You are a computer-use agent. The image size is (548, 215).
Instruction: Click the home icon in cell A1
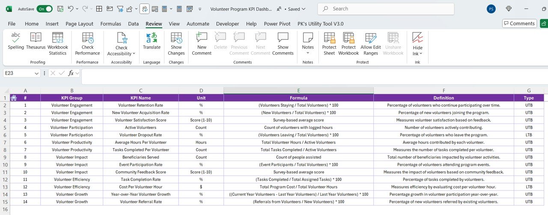click(x=13, y=98)
